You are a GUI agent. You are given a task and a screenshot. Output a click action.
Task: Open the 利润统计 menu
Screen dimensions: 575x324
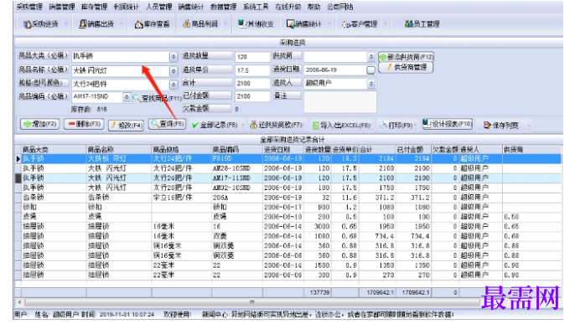[x=126, y=7]
